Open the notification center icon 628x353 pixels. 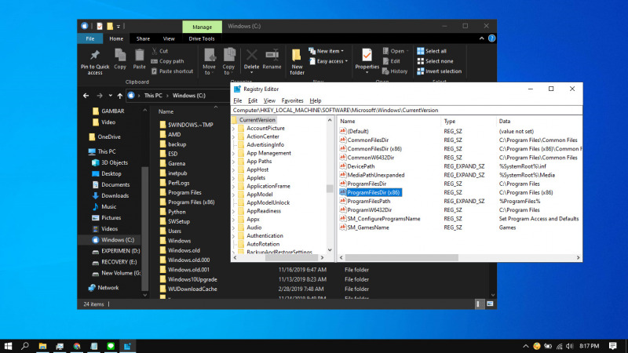pyautogui.click(x=613, y=346)
